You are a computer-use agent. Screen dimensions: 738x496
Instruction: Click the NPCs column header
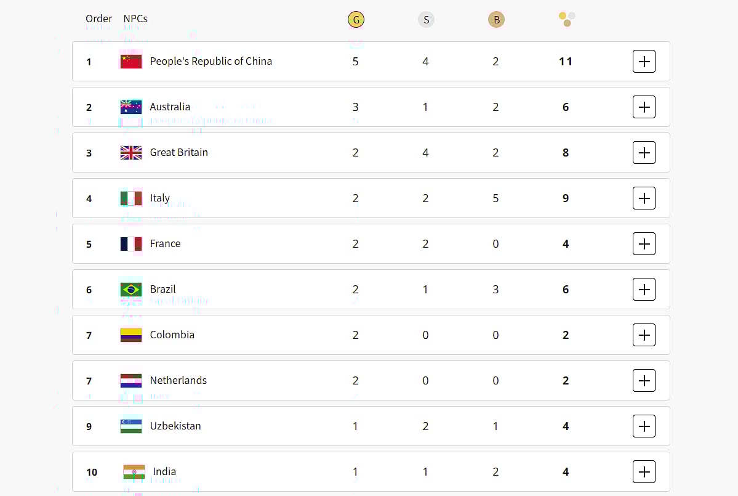(x=135, y=18)
